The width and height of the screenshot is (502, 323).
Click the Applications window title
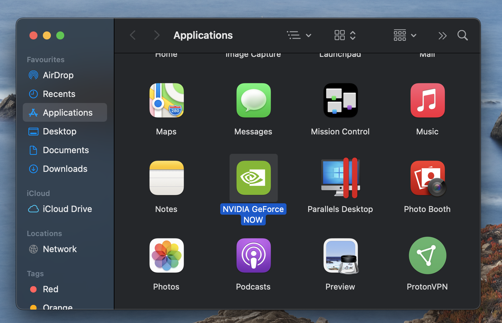coord(203,35)
